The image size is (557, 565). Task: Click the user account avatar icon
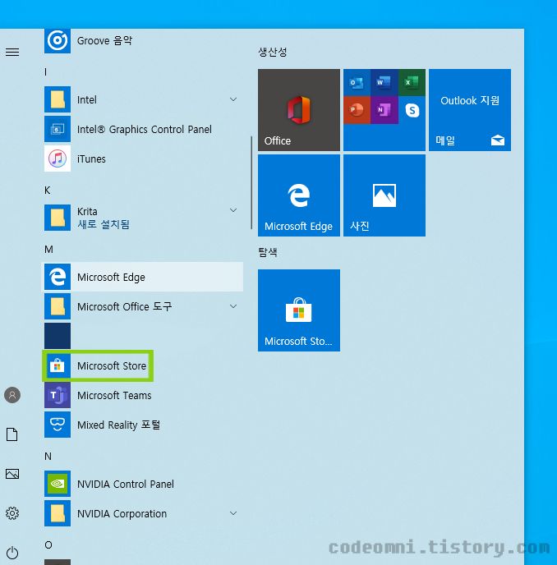(12, 395)
